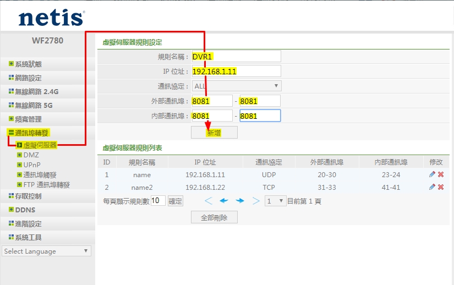Click table cell TCP

click(x=269, y=188)
